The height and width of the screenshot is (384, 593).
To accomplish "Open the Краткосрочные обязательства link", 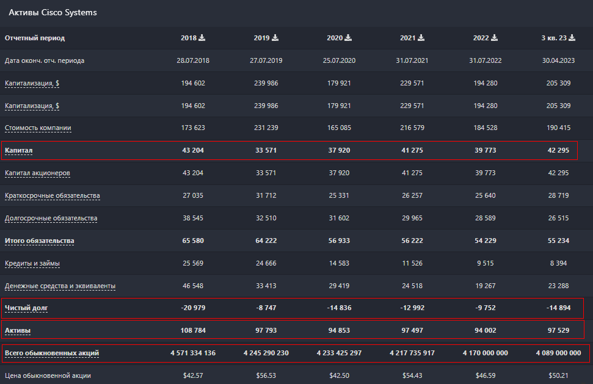I will click(52, 195).
